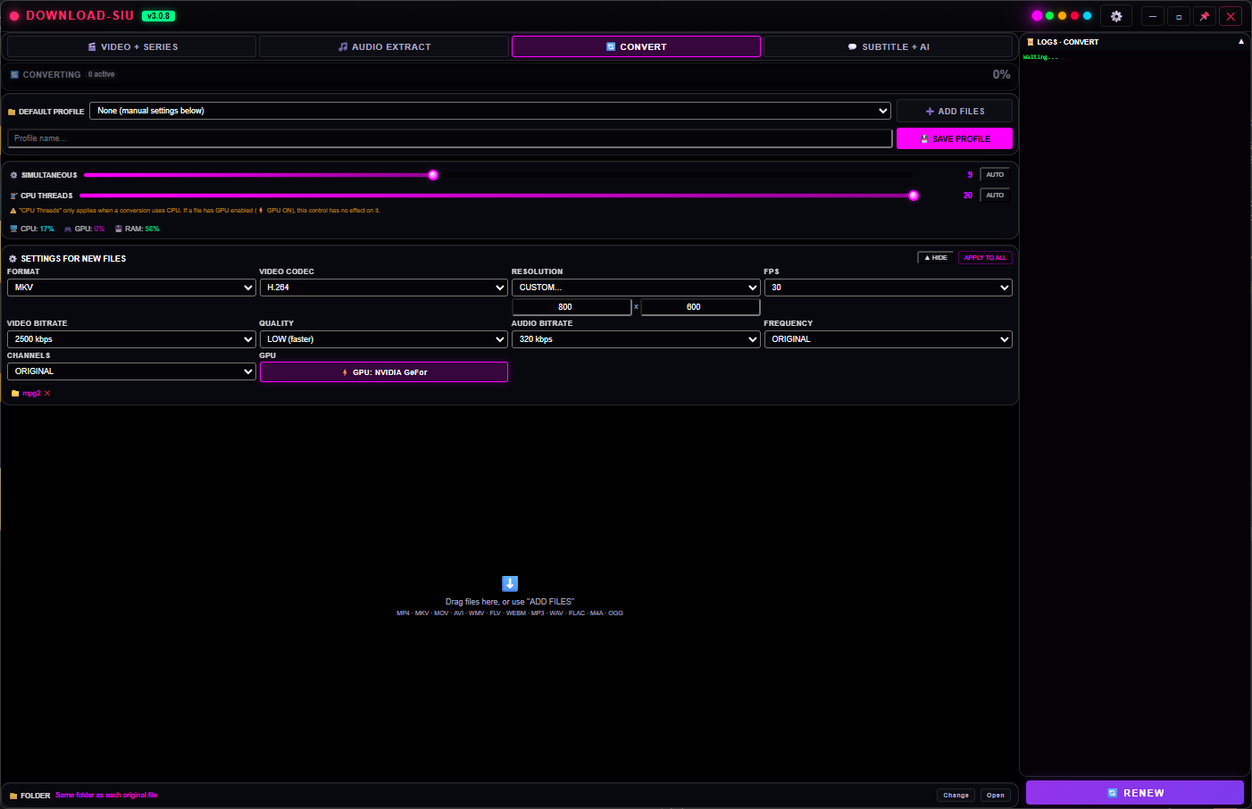Viewport: 1252px width, 809px height.
Task: Pin the window with the pushpin icon
Action: tap(1205, 16)
